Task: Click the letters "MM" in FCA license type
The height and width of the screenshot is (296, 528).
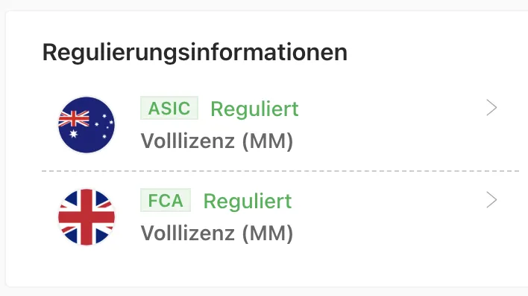Action: [x=268, y=234]
